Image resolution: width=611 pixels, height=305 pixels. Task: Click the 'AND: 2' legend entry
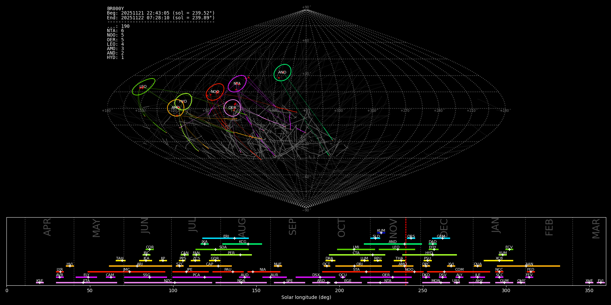tap(115, 53)
